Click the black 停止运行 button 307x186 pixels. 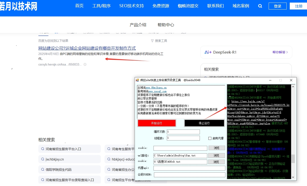(x=204, y=123)
